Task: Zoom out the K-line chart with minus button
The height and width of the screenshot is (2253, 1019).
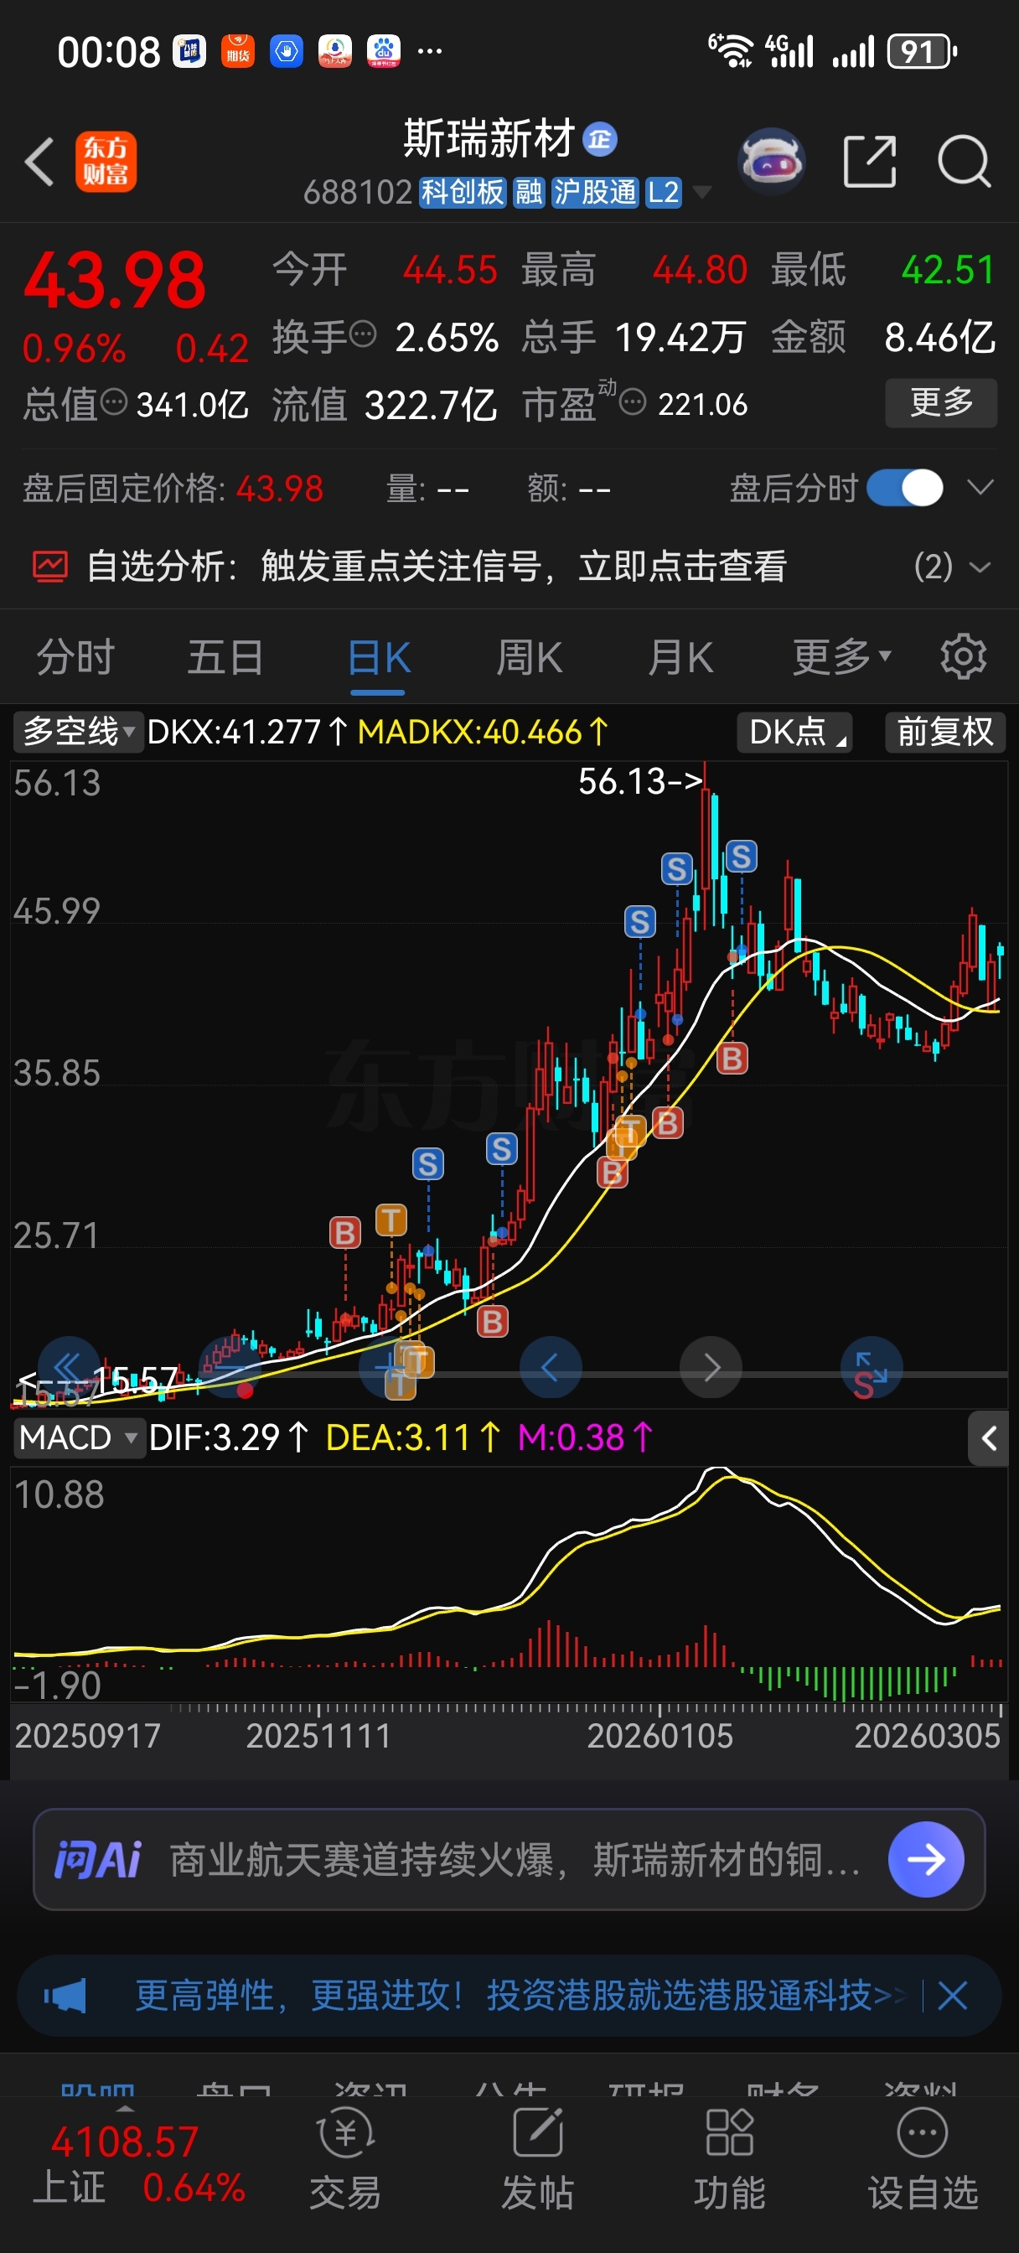Action: point(230,1367)
